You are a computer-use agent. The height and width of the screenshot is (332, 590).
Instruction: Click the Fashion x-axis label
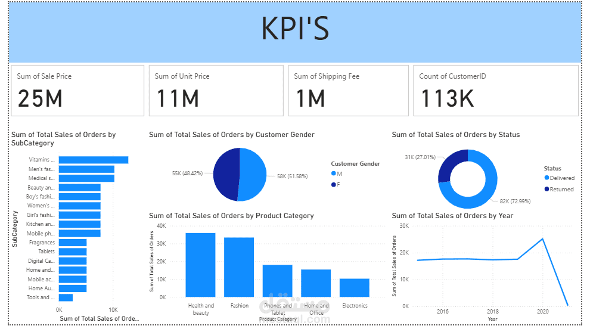pos(240,306)
